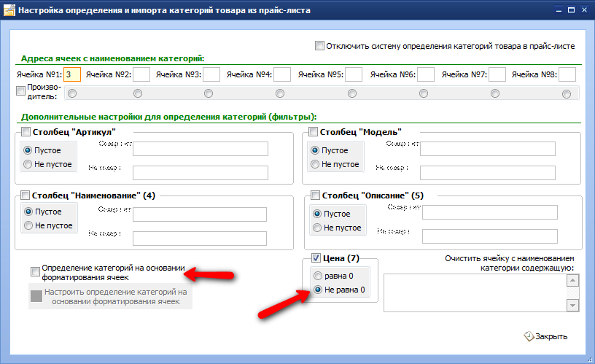Click the upper text field in Артикул group
The height and width of the screenshot is (364, 595).
tap(201, 149)
